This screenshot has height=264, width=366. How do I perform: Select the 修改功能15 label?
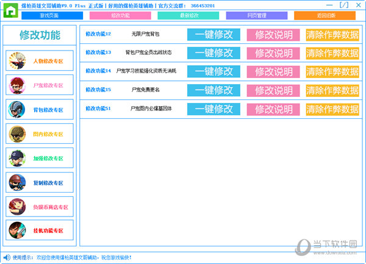point(98,90)
